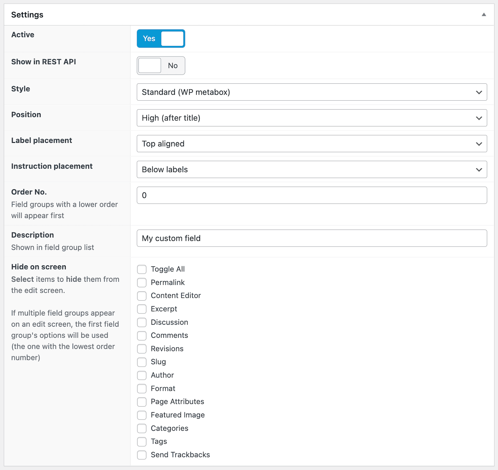This screenshot has height=470, width=498.
Task: Click the Settings panel title
Action: click(x=27, y=15)
